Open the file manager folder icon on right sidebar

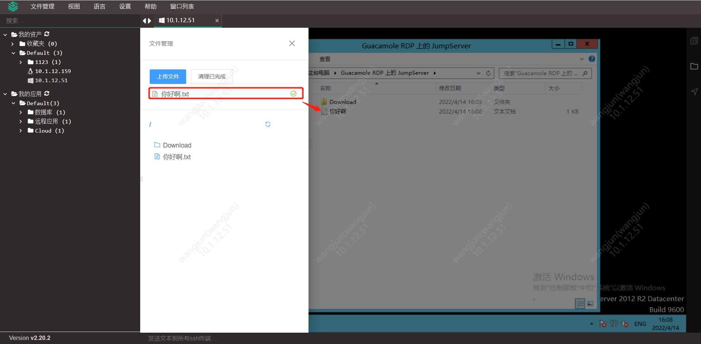(x=694, y=66)
